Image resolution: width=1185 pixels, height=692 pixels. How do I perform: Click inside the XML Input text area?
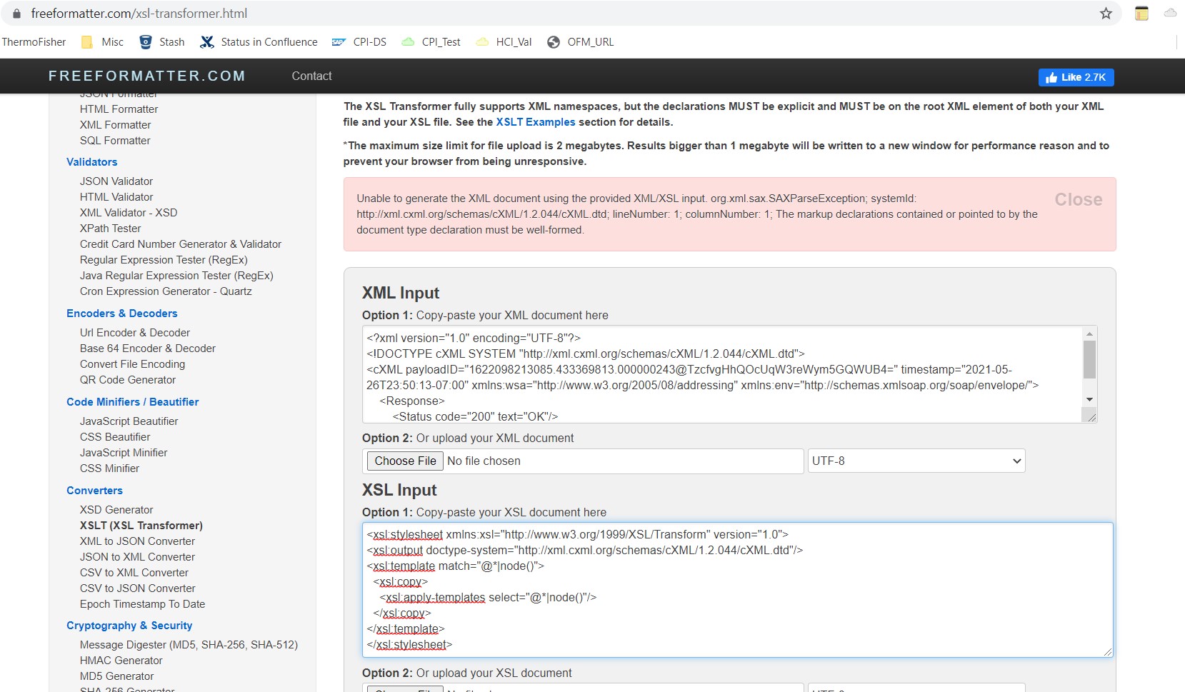pos(722,375)
